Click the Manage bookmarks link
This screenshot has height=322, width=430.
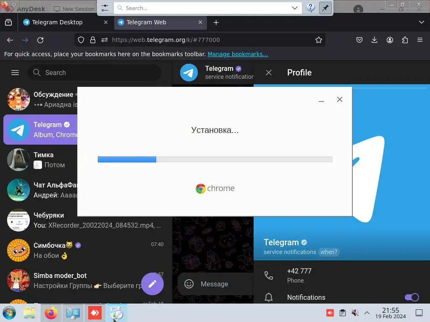(x=238, y=54)
